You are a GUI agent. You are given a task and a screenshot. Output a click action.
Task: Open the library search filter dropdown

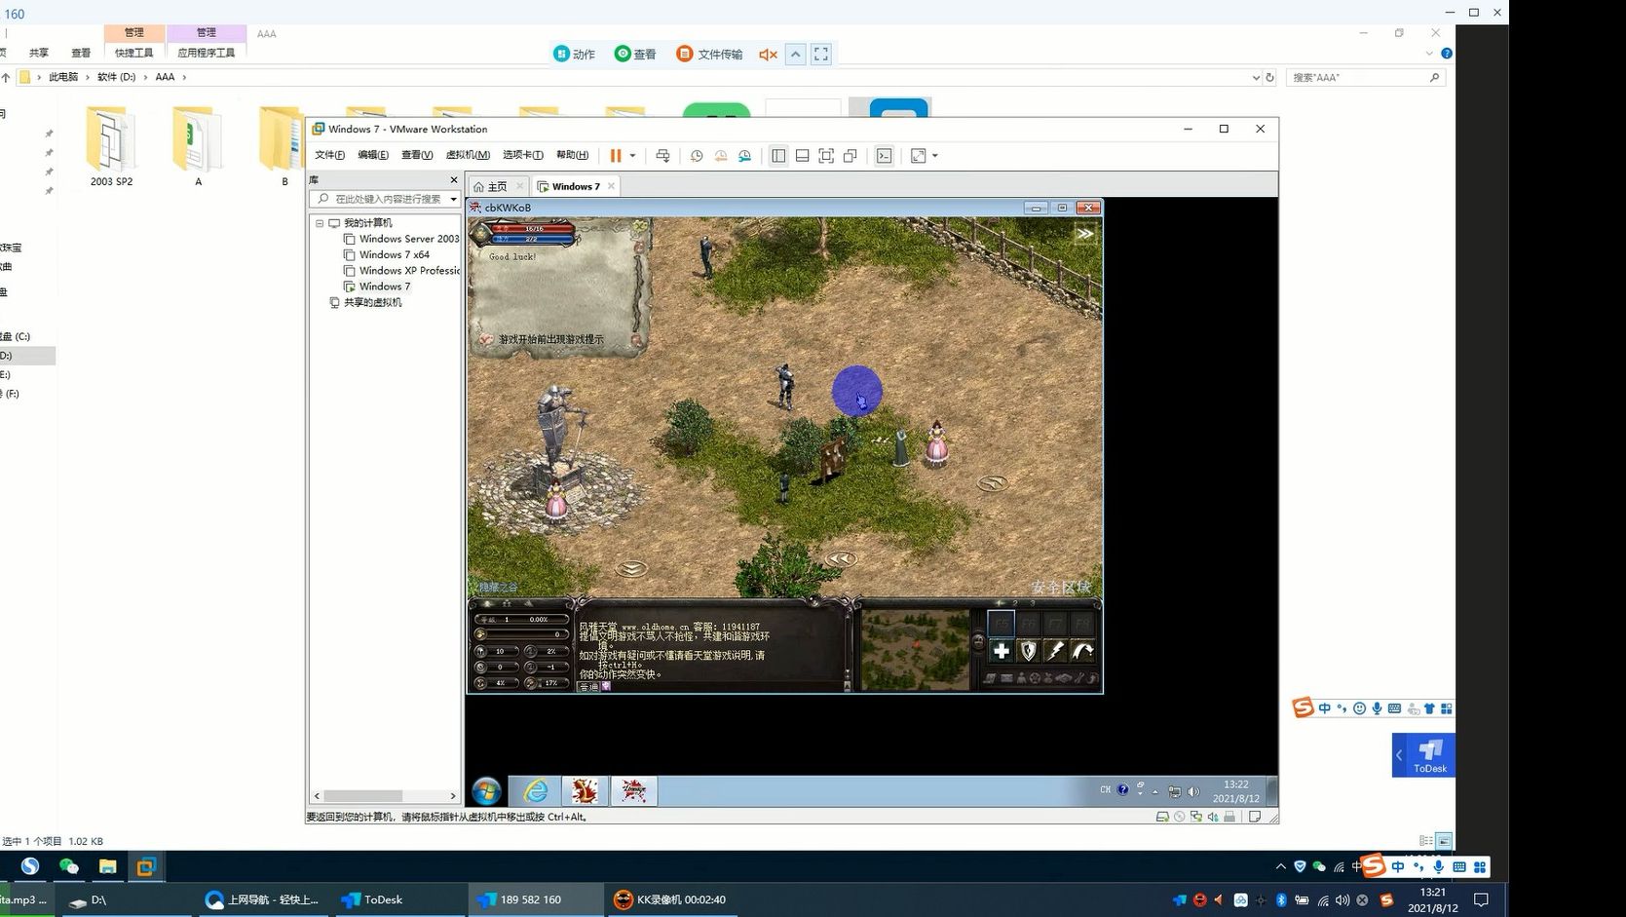click(x=453, y=199)
